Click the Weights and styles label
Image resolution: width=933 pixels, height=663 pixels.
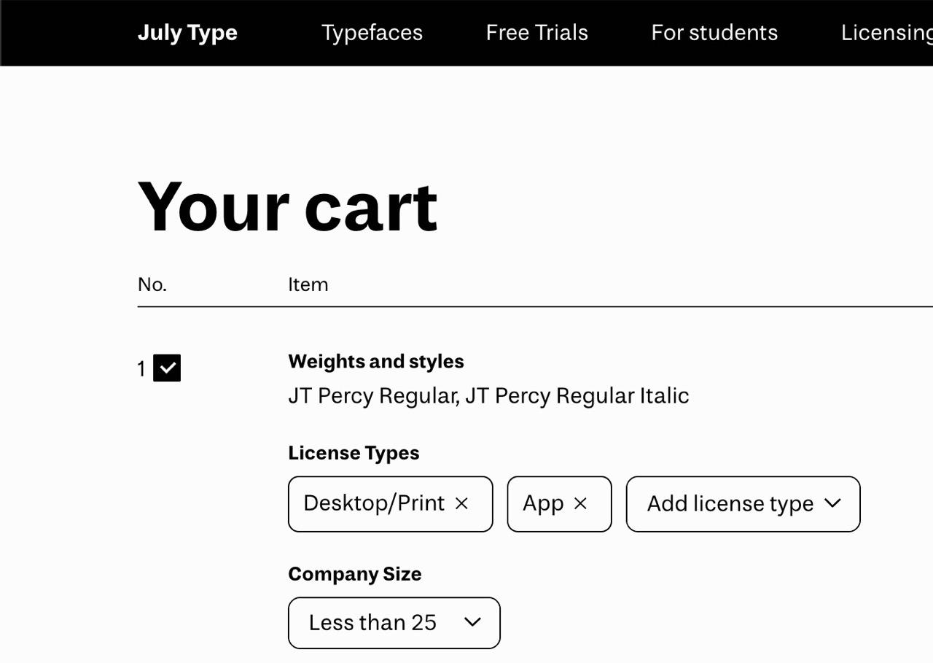tap(376, 362)
